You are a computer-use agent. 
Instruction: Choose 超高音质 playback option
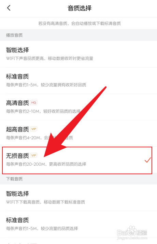click(x=78, y=133)
